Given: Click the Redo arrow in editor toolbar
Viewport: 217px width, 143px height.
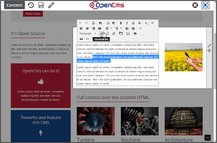Looking at the screenshot, I should click(86, 23).
